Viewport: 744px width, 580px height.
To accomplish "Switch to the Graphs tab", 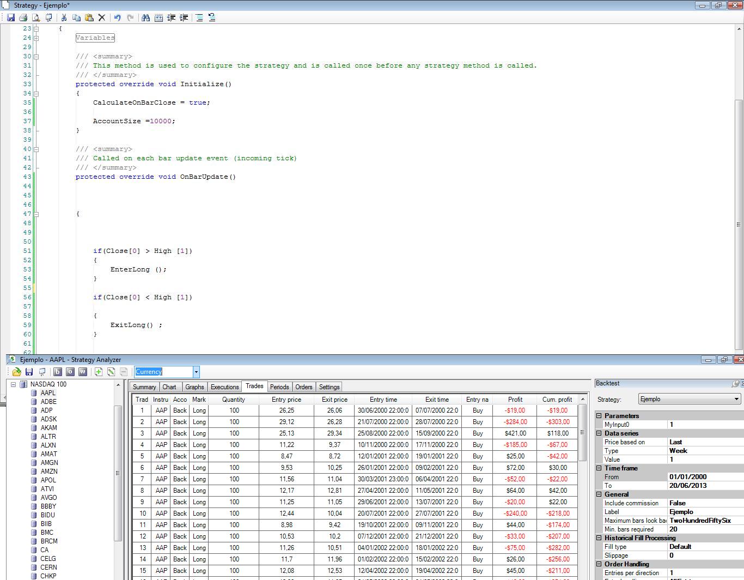I will [x=194, y=387].
